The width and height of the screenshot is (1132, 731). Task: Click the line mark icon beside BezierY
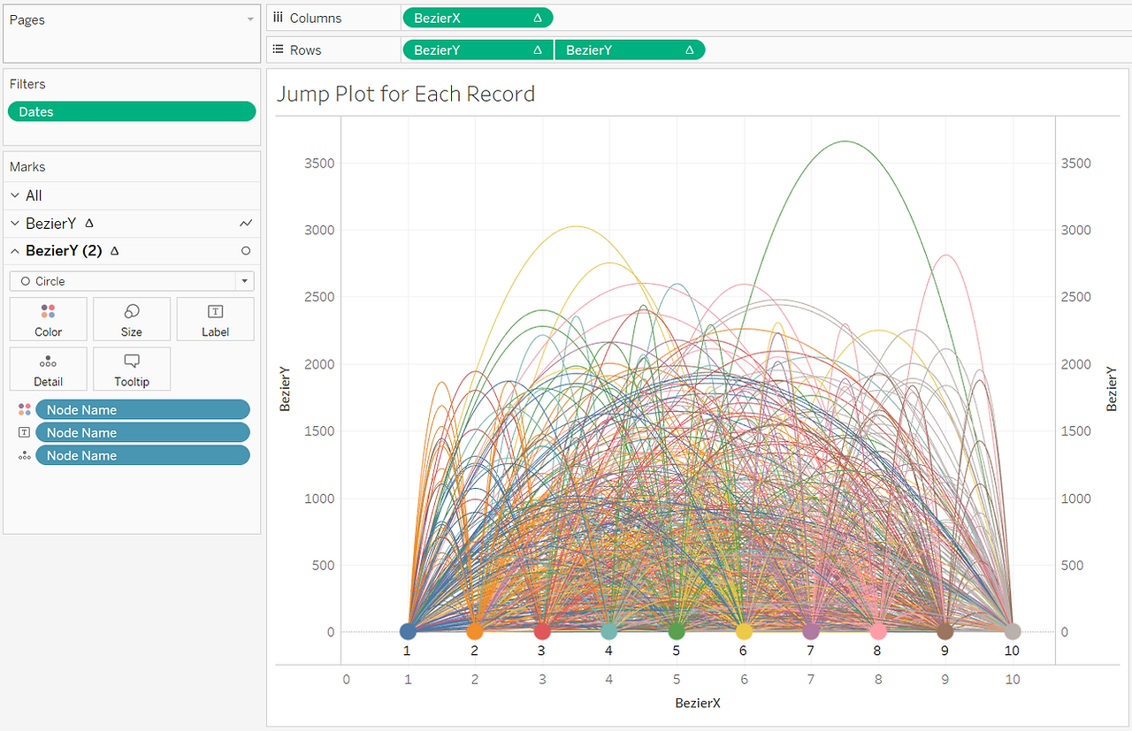(246, 224)
